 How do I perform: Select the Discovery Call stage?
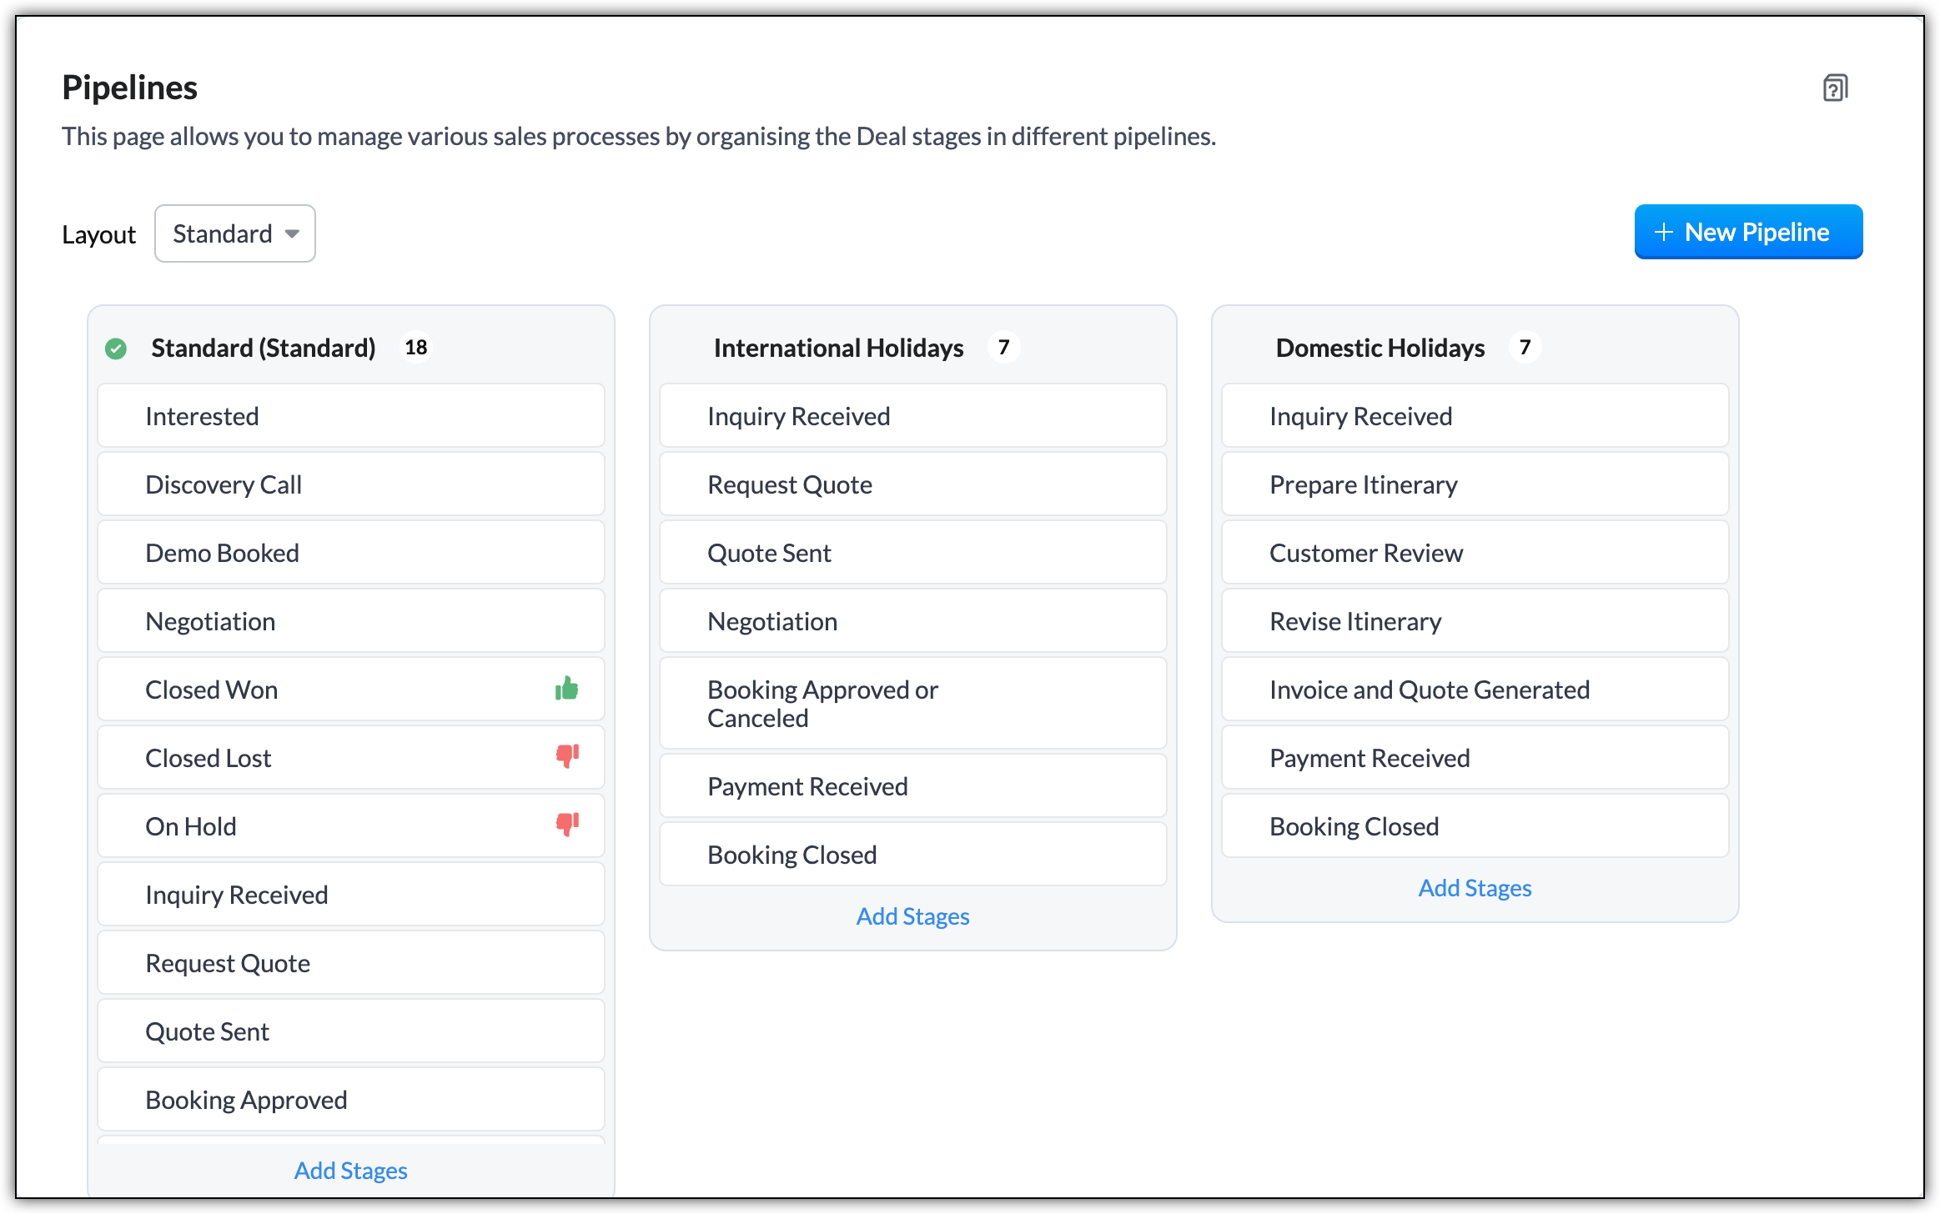tap(350, 484)
